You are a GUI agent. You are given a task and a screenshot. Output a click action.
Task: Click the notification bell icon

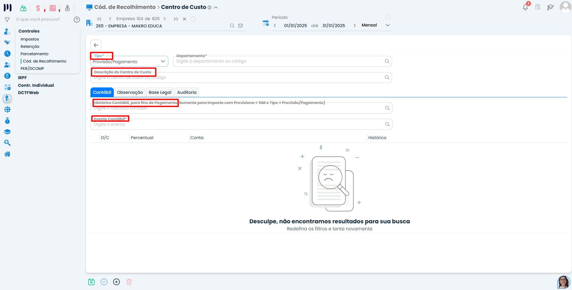click(525, 7)
